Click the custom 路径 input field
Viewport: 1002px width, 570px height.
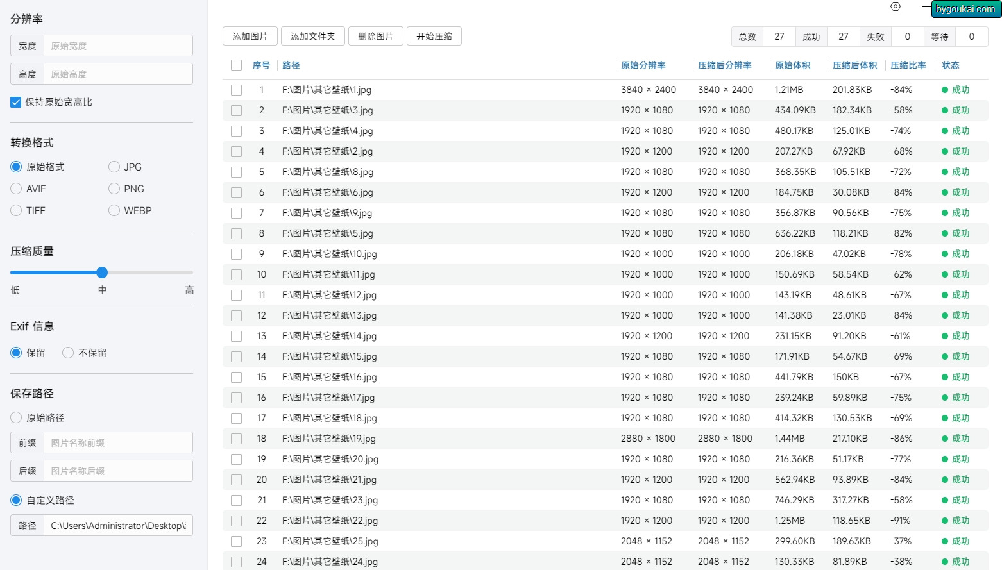[118, 525]
